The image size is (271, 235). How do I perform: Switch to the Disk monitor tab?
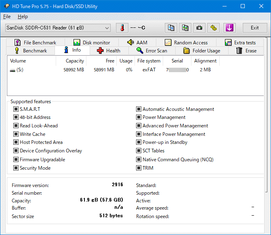coord(92,42)
